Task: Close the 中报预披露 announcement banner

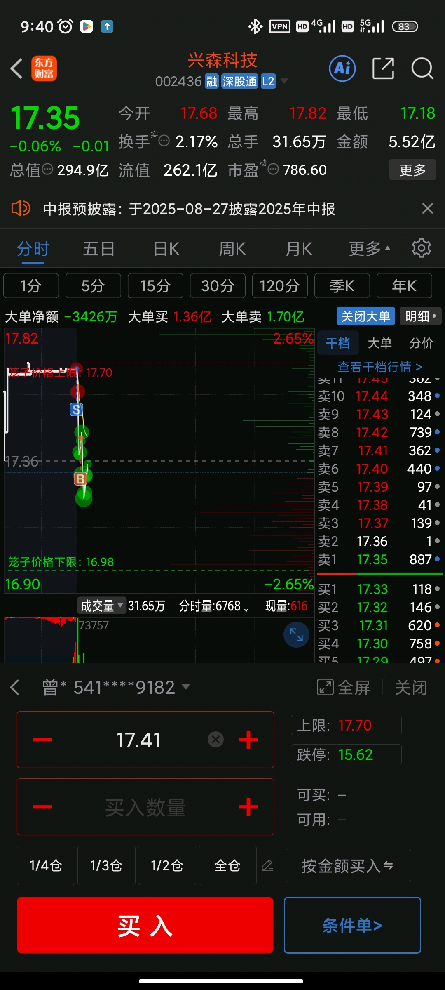Action: tap(428, 208)
